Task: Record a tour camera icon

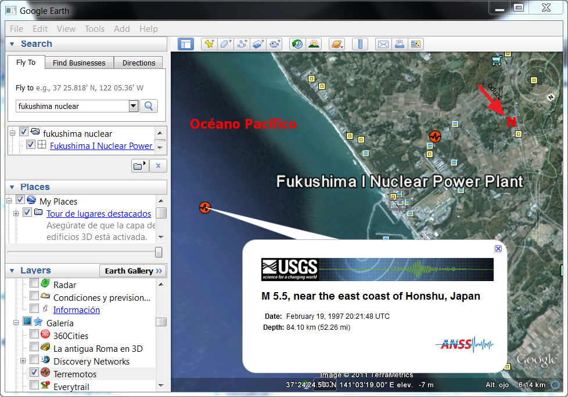Action: (x=275, y=44)
